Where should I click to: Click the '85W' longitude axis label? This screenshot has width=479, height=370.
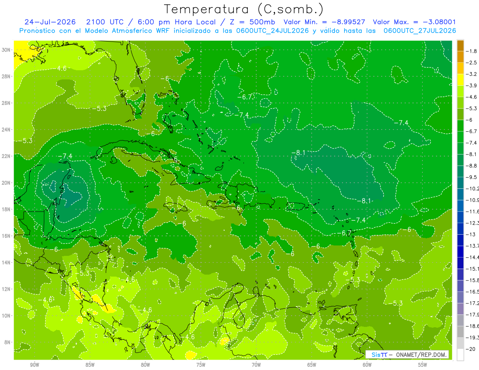tap(90, 365)
